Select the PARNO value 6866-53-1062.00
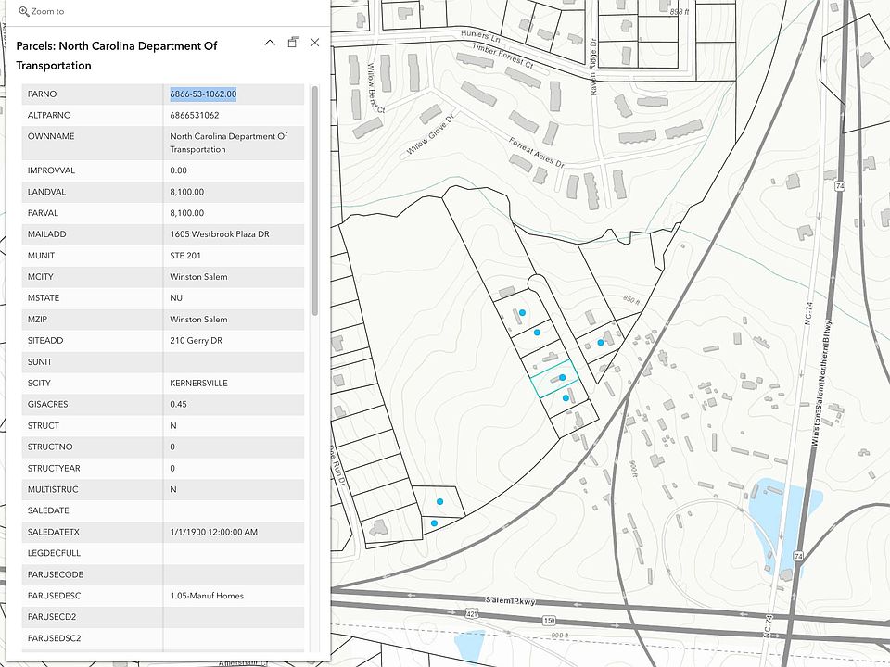The image size is (890, 667). tap(203, 94)
